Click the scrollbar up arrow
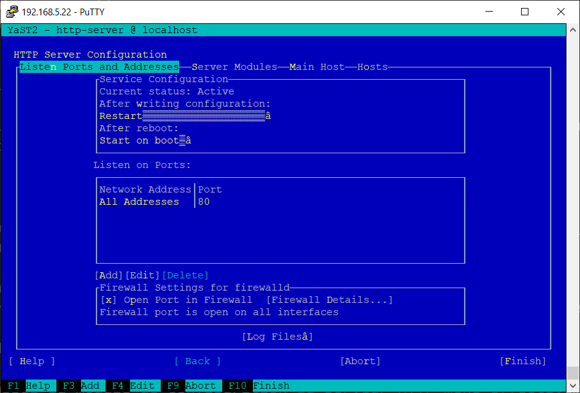Screen dimensions: 580x393 [x=573, y=30]
